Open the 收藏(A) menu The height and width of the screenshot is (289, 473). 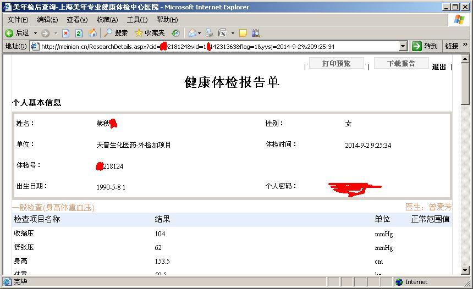[x=107, y=20]
